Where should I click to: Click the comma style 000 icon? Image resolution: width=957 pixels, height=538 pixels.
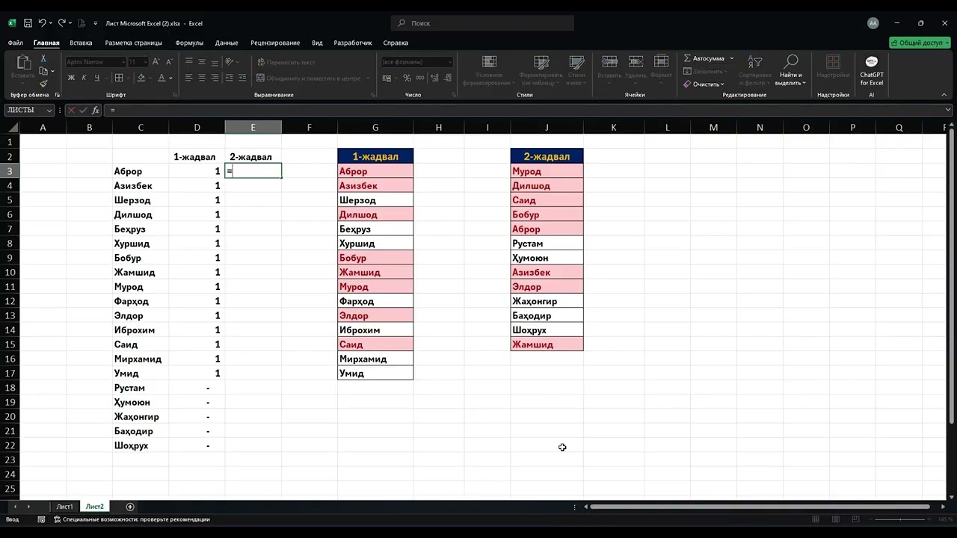point(419,78)
